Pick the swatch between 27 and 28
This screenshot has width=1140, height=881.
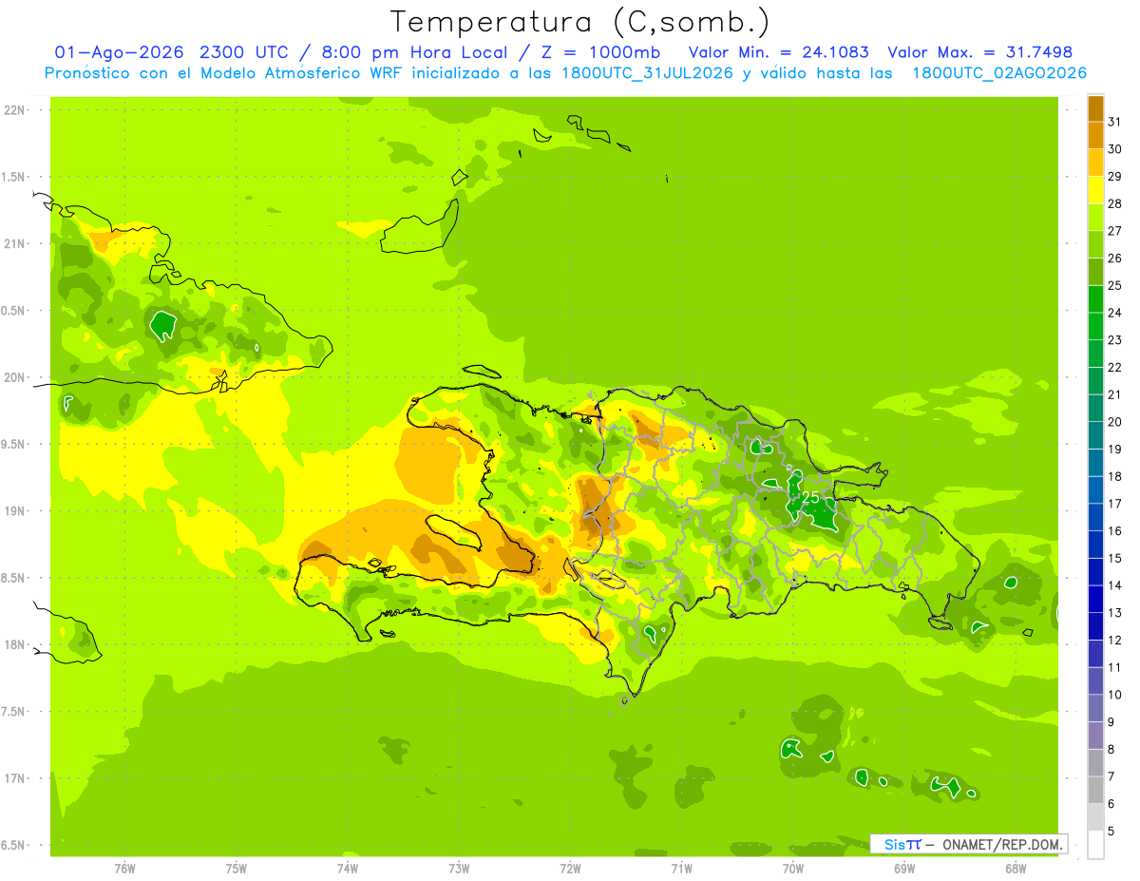click(1095, 218)
